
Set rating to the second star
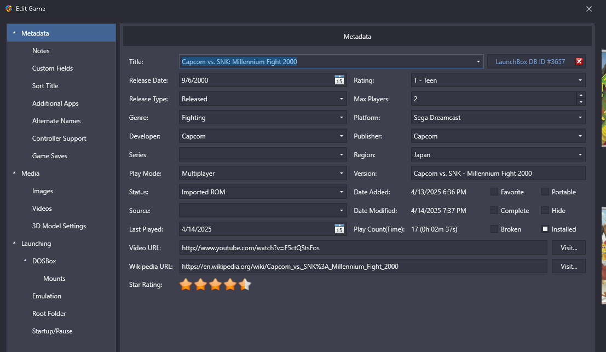click(200, 284)
